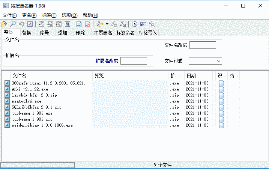Click the 文件名改成 input field
The image size is (269, 169).
coord(203,45)
